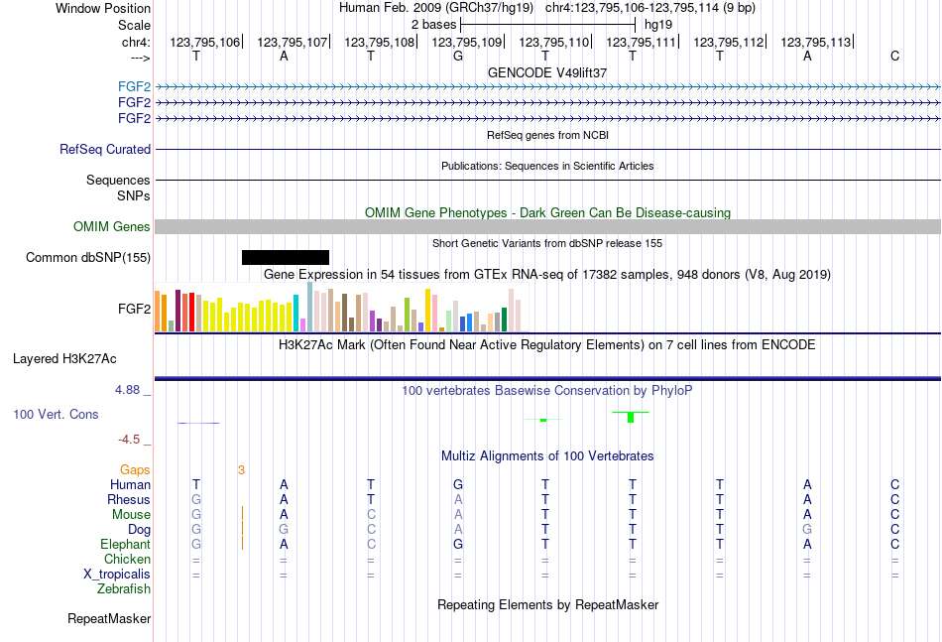Screen dimensions: 942x642
Task: Select the Rhesus alignment row label
Action: point(129,499)
